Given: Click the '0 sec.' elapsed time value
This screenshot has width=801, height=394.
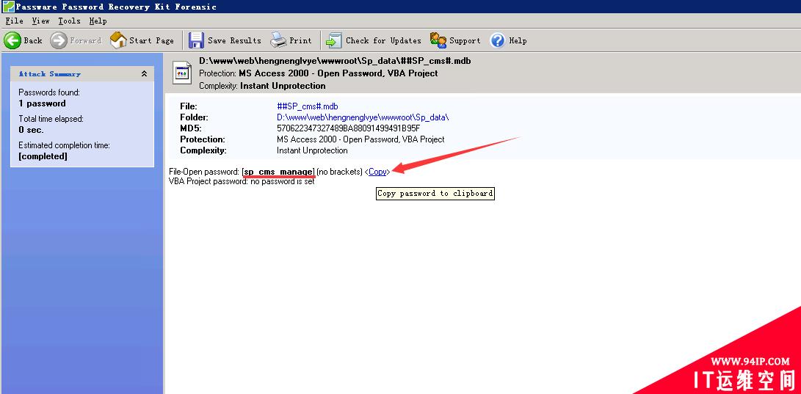Looking at the screenshot, I should (31, 130).
